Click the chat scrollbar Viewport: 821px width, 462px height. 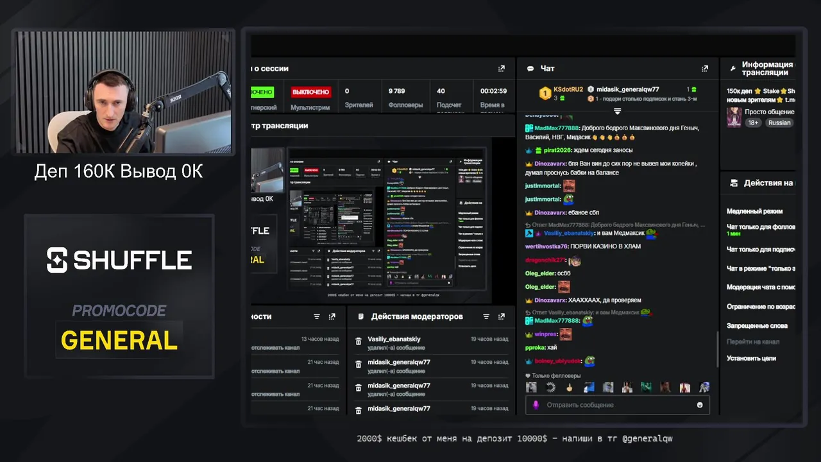718,348
